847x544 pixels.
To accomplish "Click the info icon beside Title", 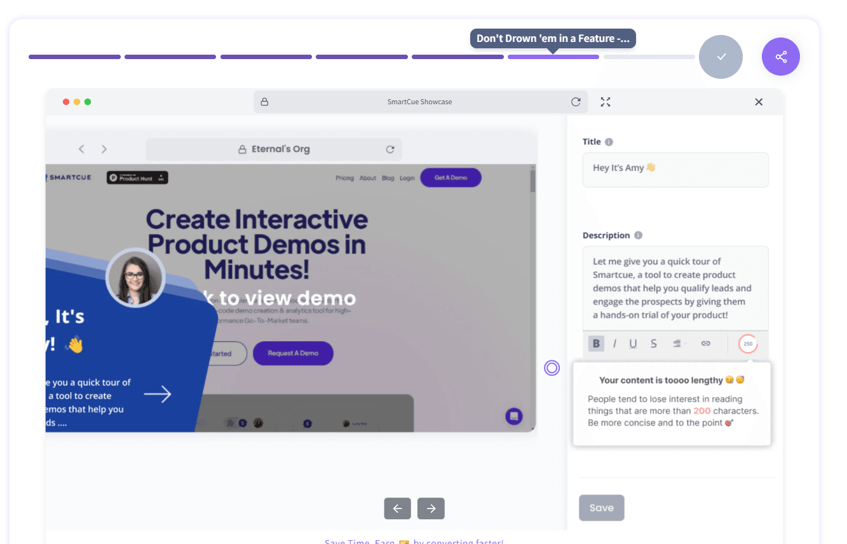I will coord(609,142).
